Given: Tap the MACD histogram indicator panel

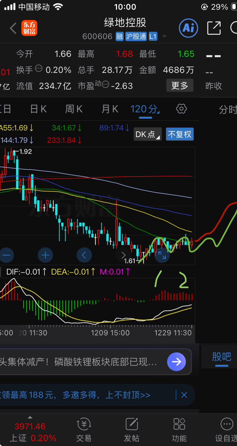Looking at the screenshot, I should point(97,301).
